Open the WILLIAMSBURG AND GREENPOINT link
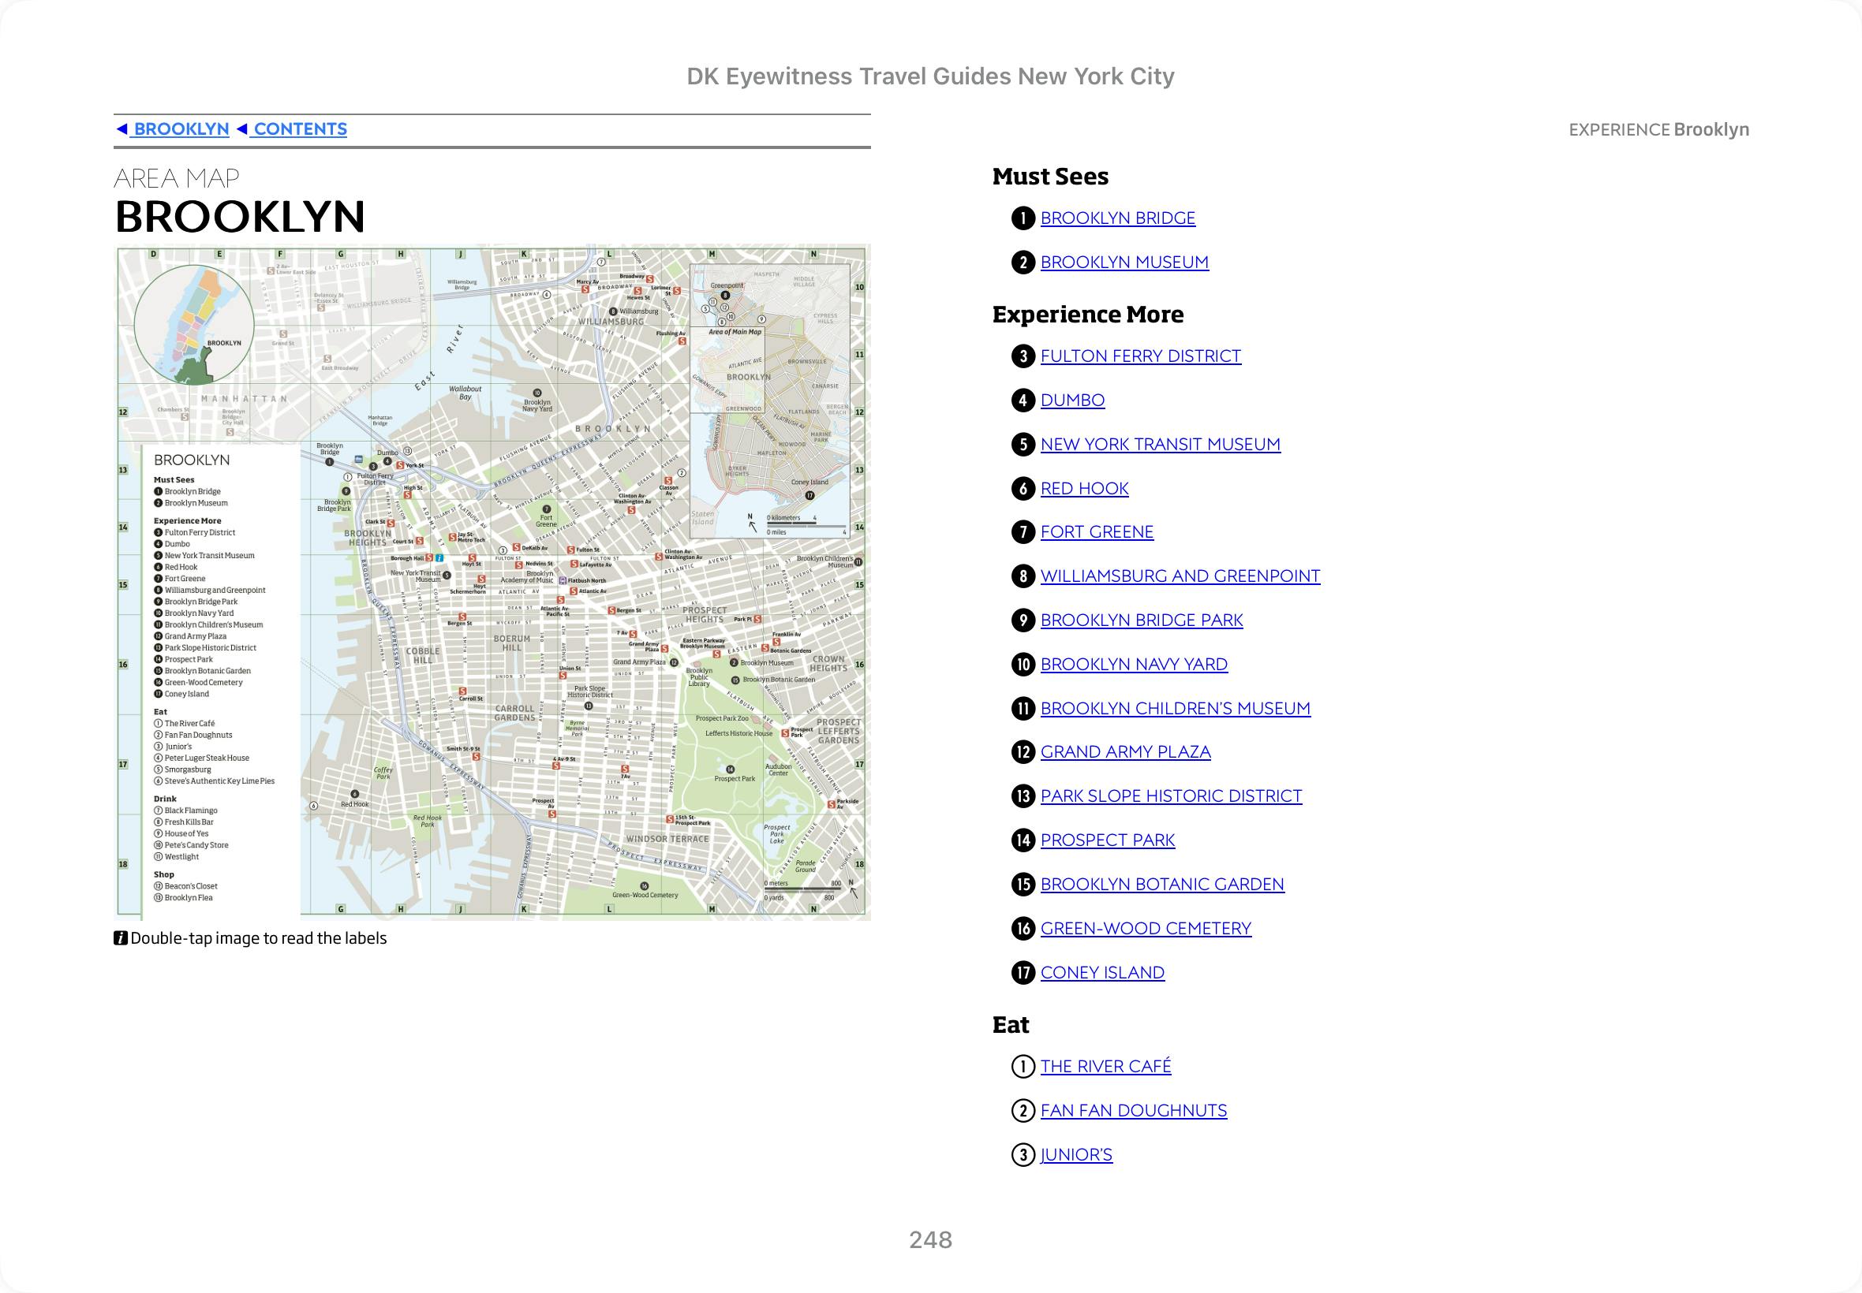Viewport: 1862px width, 1293px height. coord(1180,576)
